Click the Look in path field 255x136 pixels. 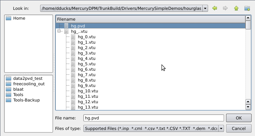pos(121,8)
